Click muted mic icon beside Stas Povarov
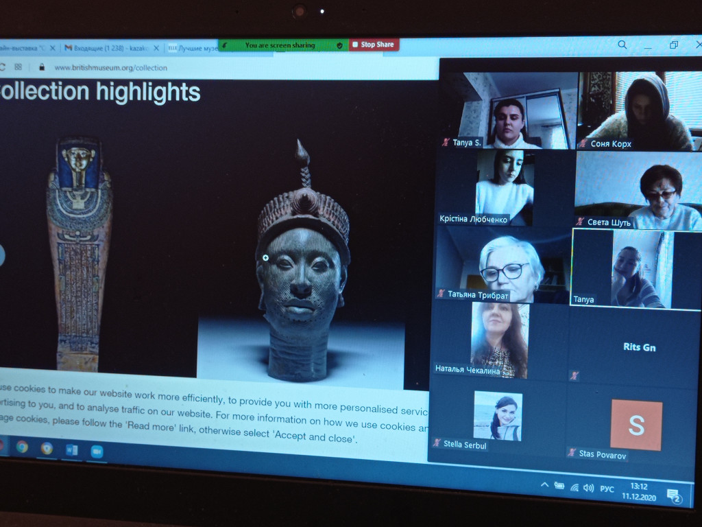Image resolution: width=702 pixels, height=527 pixels. [x=571, y=453]
